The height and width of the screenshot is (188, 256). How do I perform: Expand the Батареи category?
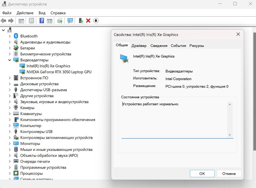tap(10, 48)
